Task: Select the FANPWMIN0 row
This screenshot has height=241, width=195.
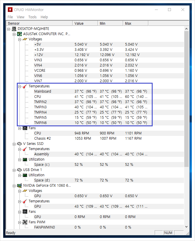Action: coord(109,227)
